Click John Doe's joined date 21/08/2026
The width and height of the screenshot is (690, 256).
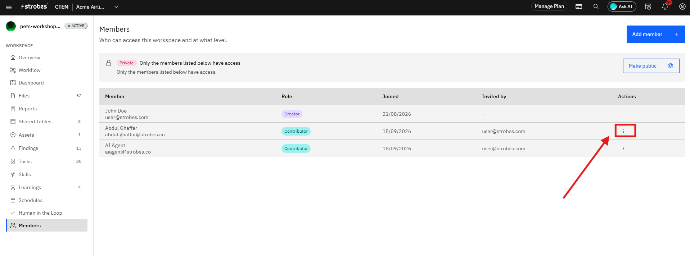tap(397, 114)
